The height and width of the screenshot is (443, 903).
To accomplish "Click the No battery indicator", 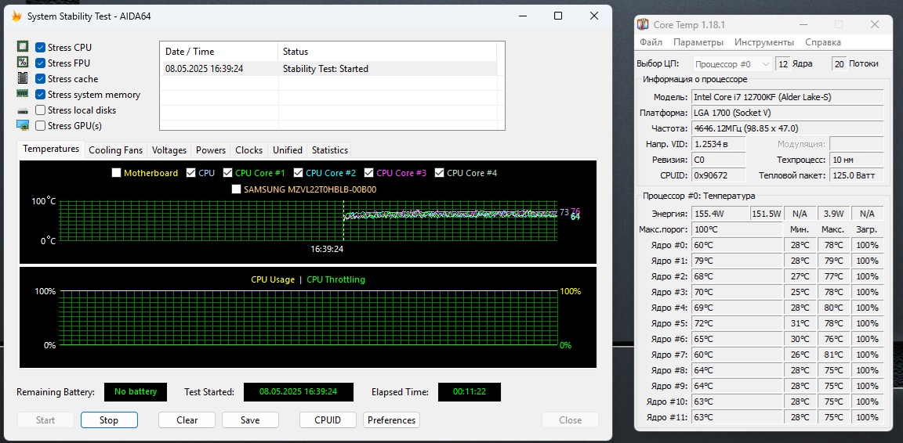I will click(x=136, y=392).
